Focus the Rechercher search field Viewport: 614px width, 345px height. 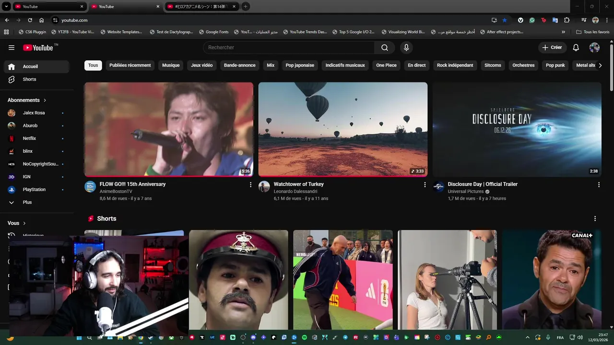pos(289,47)
